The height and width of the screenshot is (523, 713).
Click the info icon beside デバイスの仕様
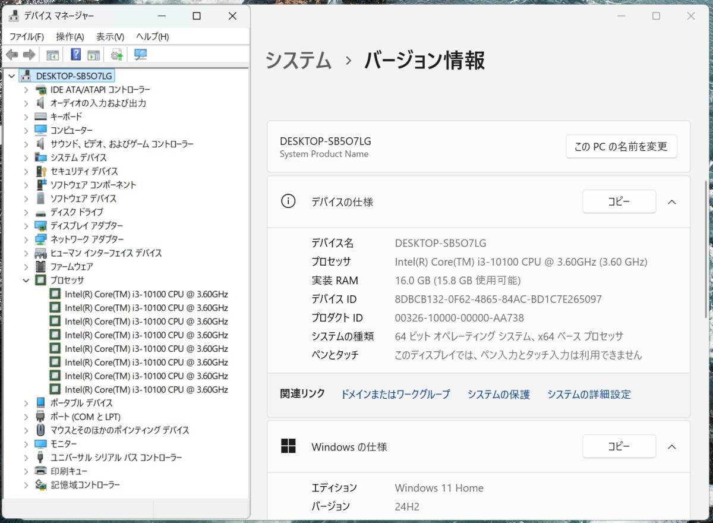288,201
